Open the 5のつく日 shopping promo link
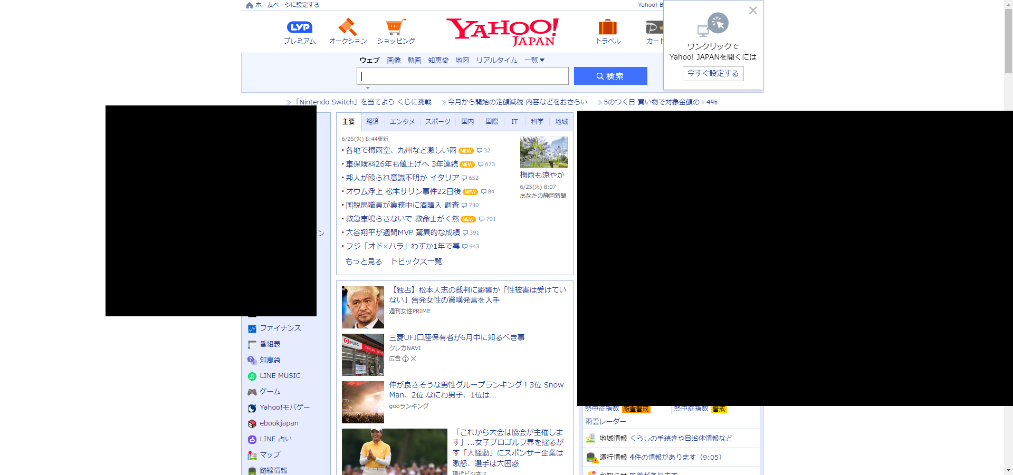1013x475 pixels. tap(661, 102)
